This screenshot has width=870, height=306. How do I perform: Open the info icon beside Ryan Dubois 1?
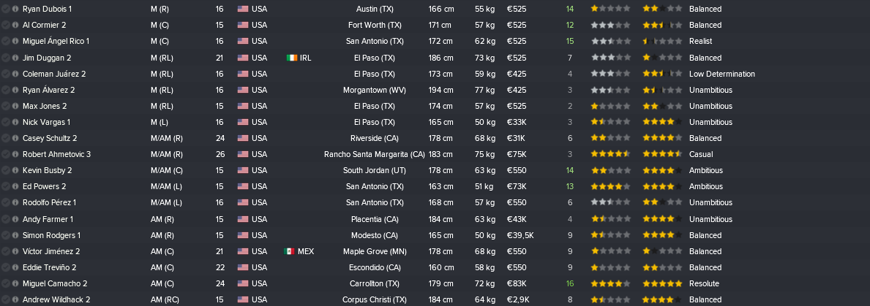coord(15,9)
